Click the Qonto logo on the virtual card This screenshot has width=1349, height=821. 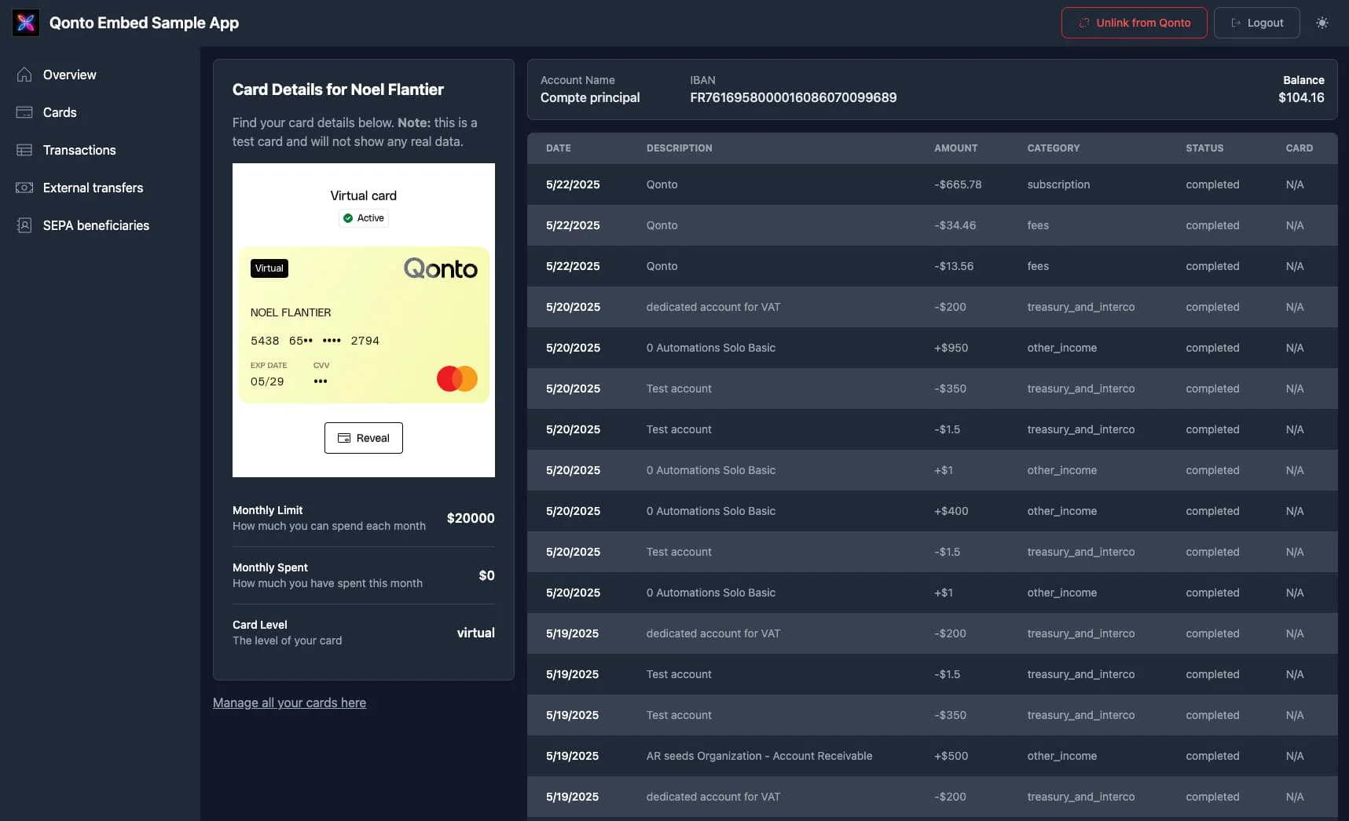click(441, 268)
